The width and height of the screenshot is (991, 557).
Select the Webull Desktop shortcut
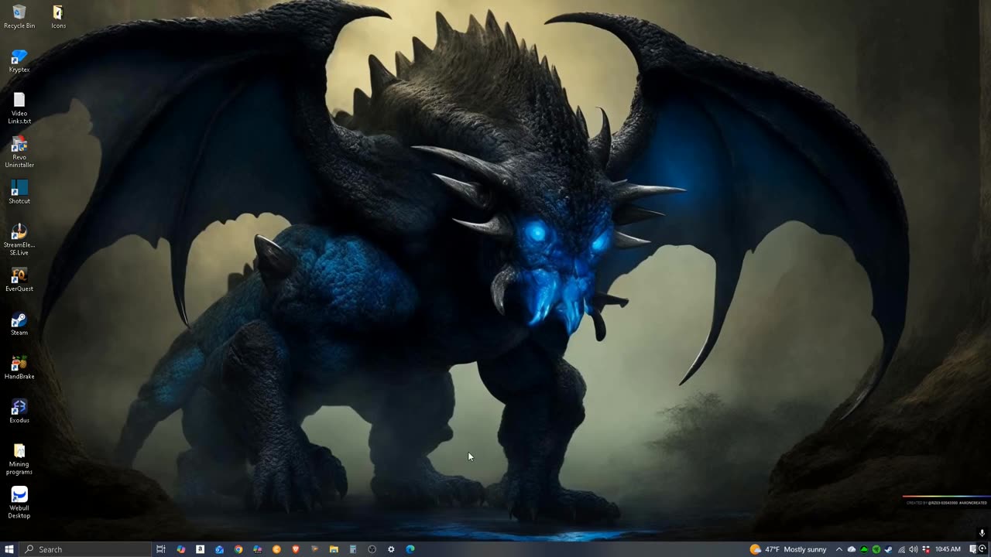pos(19,503)
